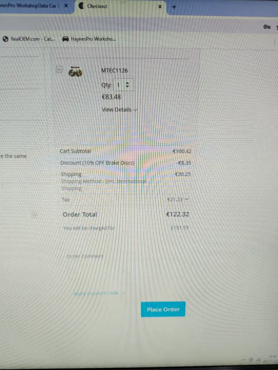The width and height of the screenshot is (278, 370).
Task: Open the password key icon
Action: pos(267,27)
